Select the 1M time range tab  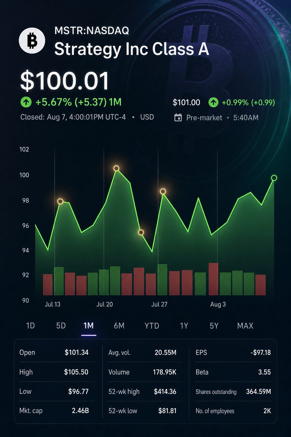click(x=88, y=326)
